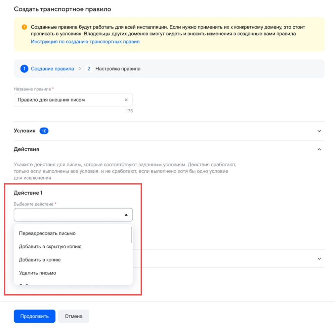
Task: Click into the "Название правила" text field
Action: tap(67, 100)
